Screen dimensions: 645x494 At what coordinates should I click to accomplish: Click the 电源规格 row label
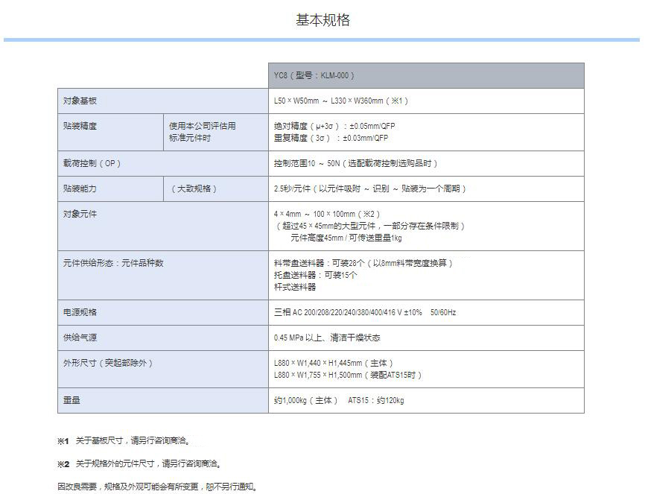pos(80,312)
